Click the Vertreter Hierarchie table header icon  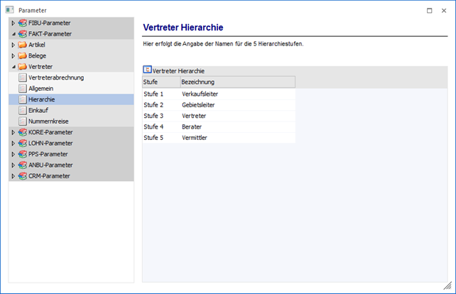(147, 70)
